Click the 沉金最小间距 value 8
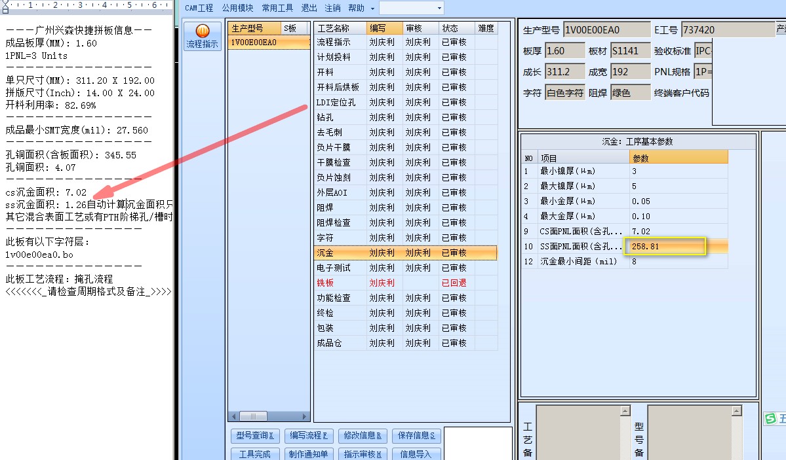This screenshot has width=786, height=460. click(x=678, y=261)
